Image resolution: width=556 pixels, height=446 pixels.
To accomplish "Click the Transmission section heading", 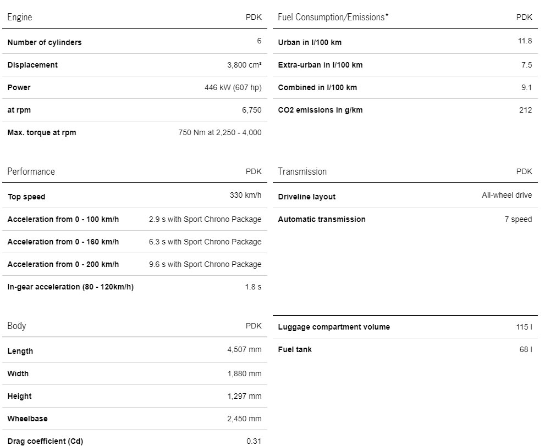I will tap(302, 171).
